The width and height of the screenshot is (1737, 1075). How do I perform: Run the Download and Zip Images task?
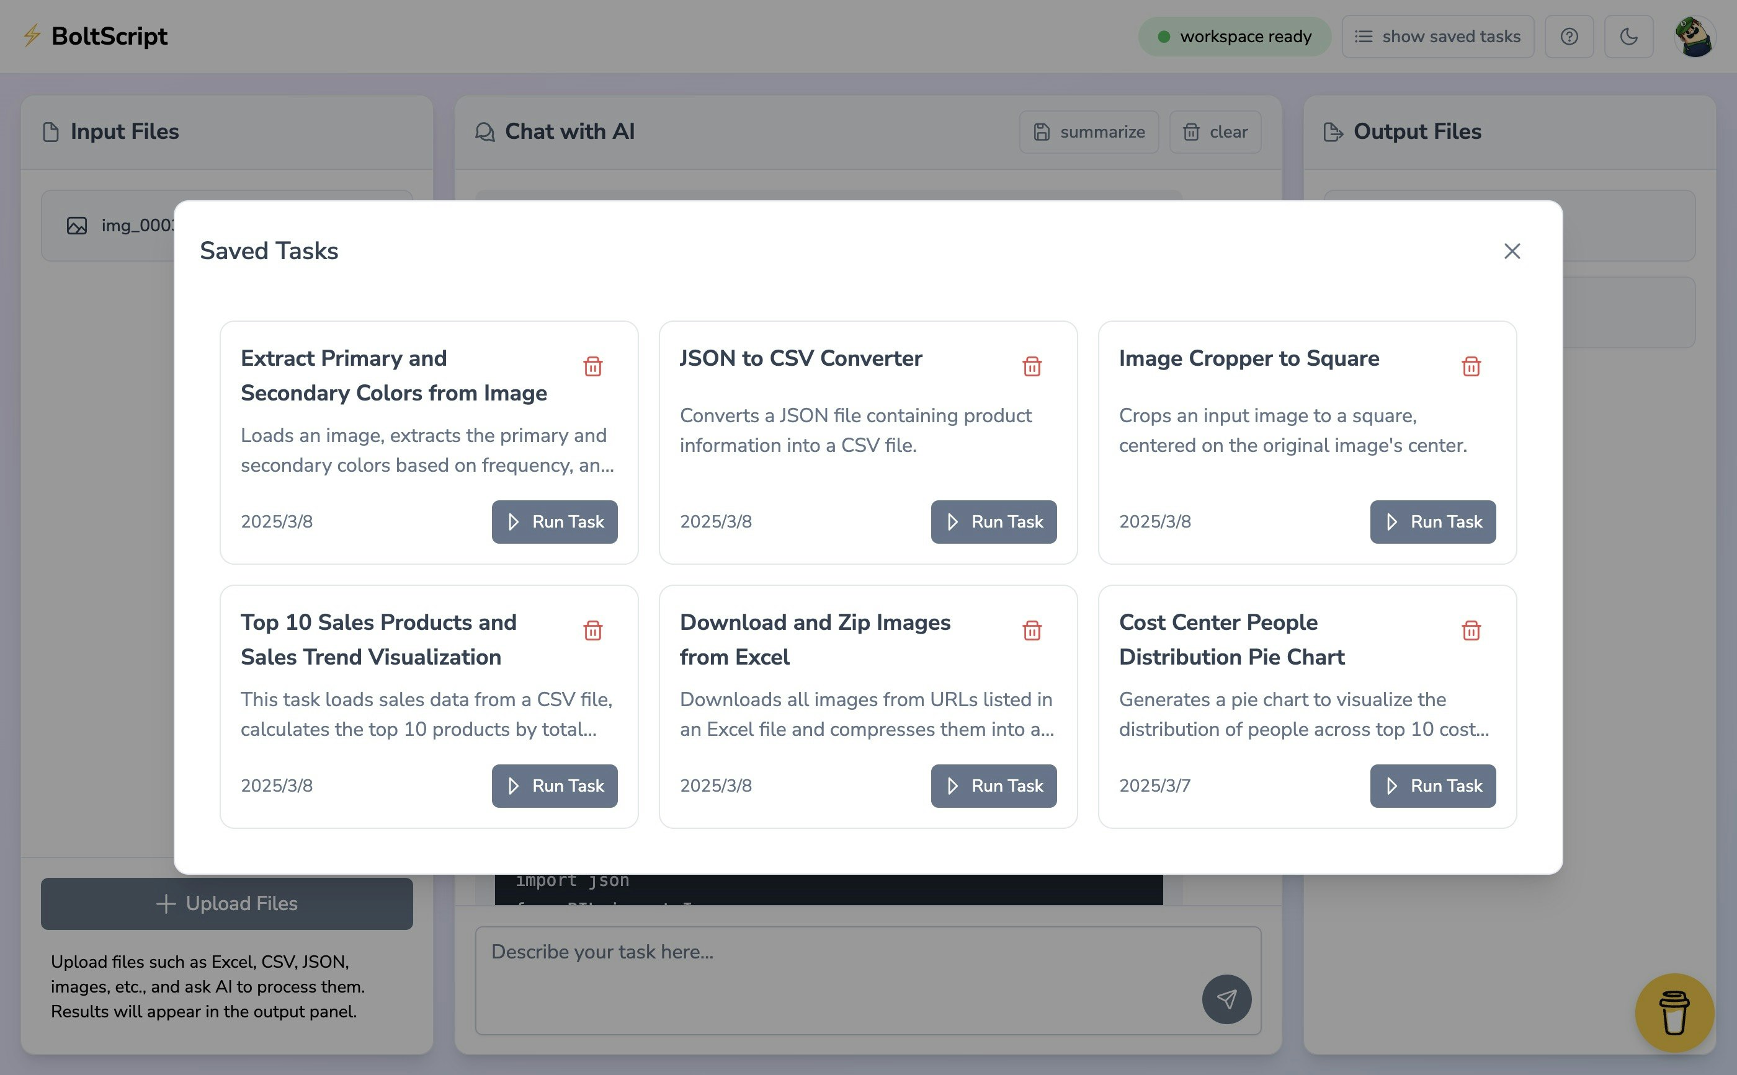(993, 785)
